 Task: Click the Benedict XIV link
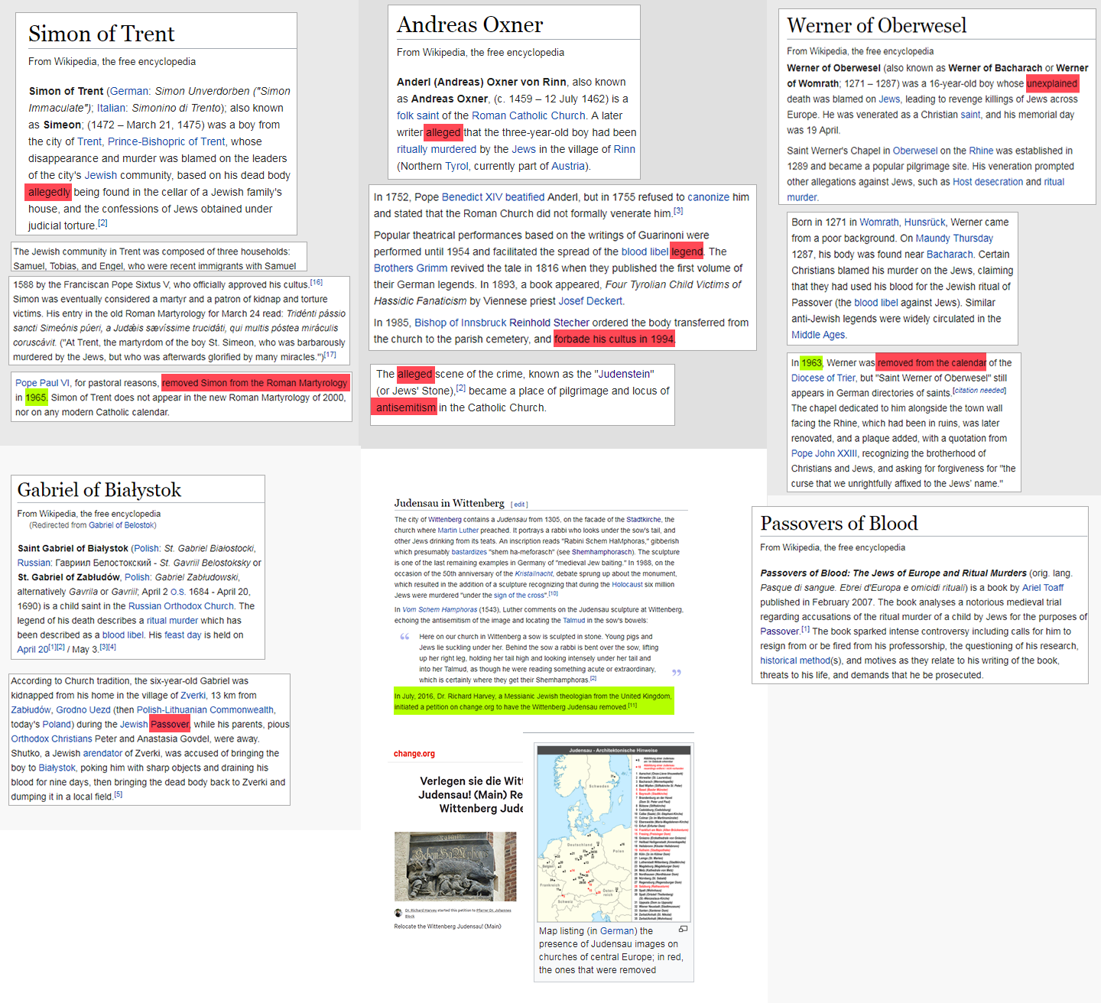tap(471, 197)
